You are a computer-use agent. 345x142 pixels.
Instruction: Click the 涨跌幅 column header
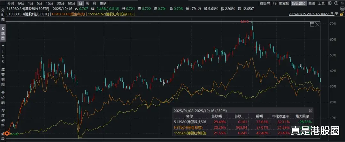point(217,116)
